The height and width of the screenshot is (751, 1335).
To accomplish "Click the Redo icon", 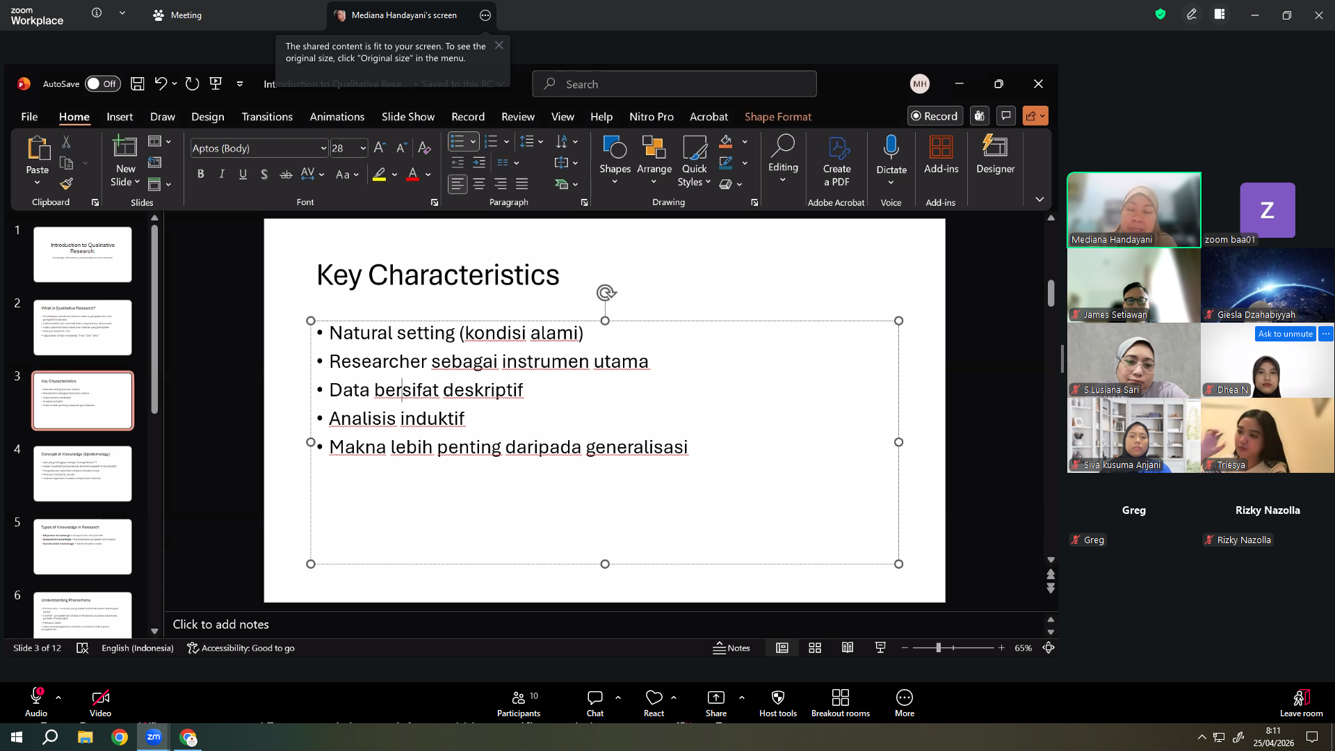I will coord(193,83).
